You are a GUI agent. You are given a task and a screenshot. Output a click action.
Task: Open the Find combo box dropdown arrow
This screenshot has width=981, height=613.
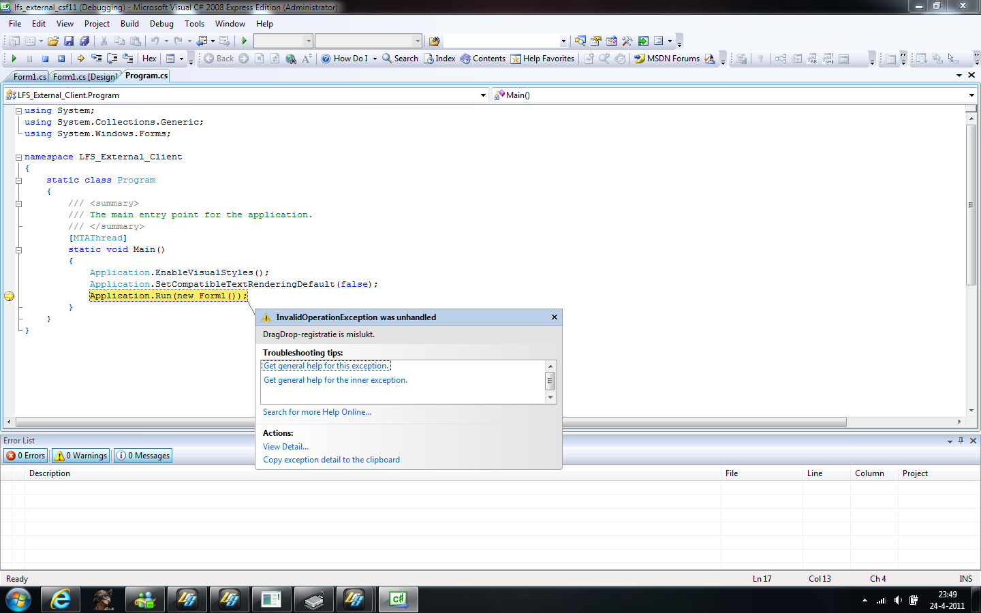(x=563, y=41)
